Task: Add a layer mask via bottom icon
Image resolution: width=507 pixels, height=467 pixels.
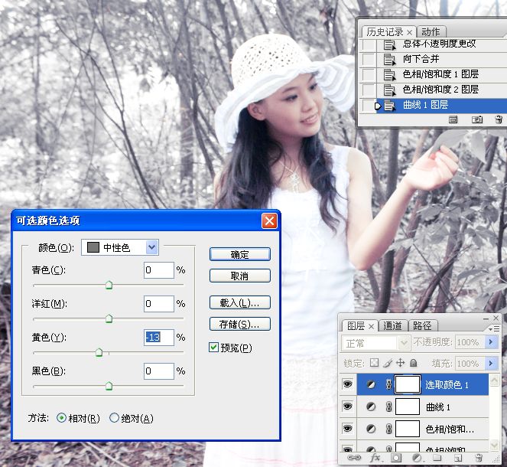Action: pos(396,458)
